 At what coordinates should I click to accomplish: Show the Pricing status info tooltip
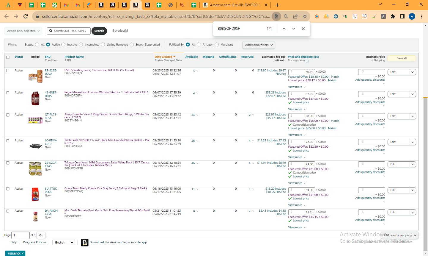[307, 61]
